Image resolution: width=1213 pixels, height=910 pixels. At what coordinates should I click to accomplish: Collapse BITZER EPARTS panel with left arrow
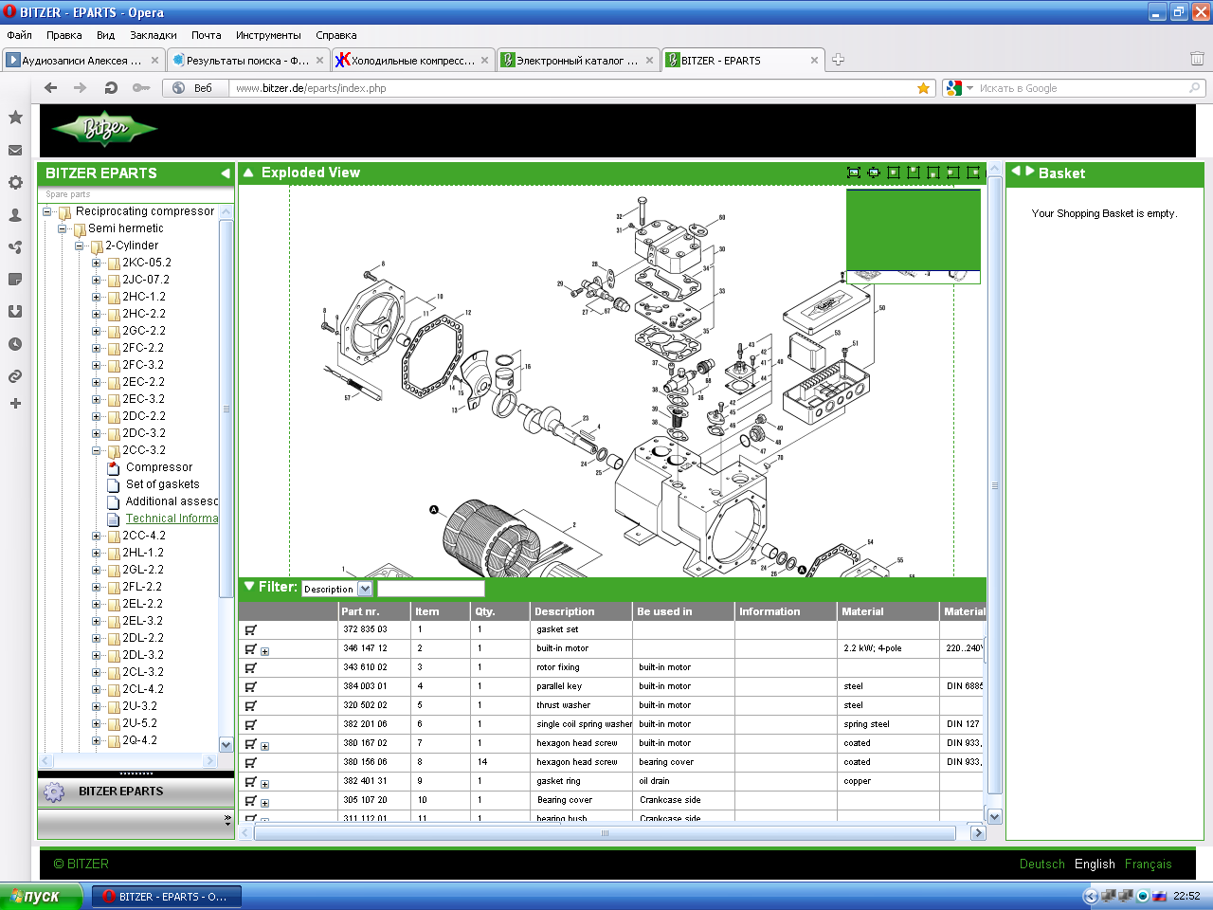pos(225,173)
